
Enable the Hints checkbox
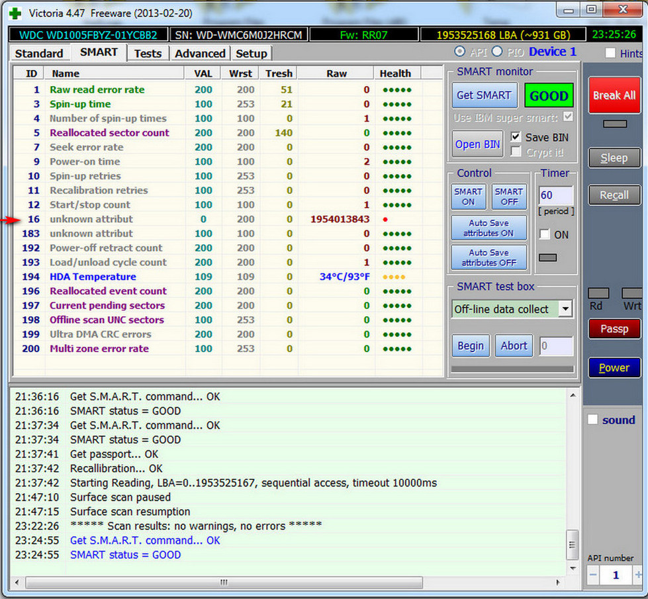tap(610, 54)
